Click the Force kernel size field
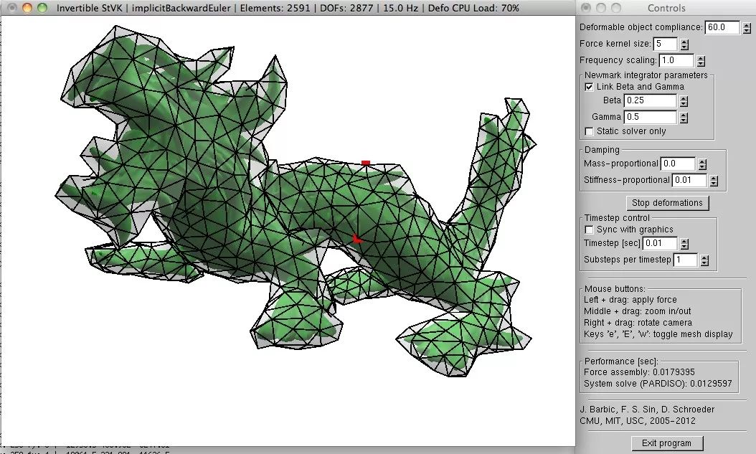Screen dimensions: 756x454 click(x=665, y=44)
